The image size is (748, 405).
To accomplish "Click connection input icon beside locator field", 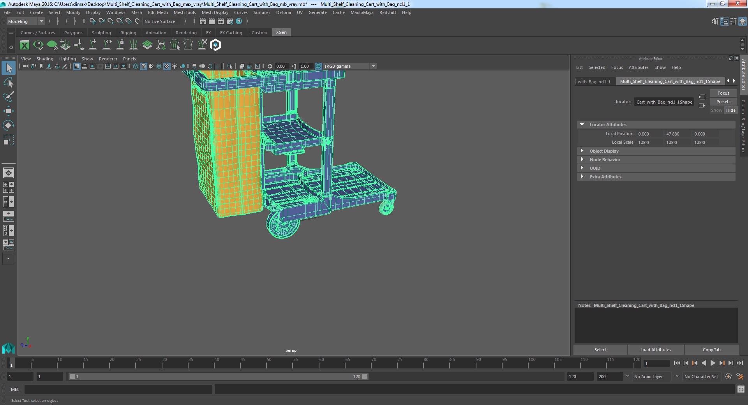I will pyautogui.click(x=702, y=97).
